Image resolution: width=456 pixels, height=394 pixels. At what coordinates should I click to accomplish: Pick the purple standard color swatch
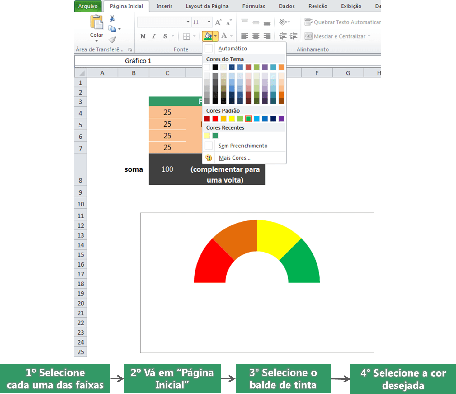coord(281,118)
